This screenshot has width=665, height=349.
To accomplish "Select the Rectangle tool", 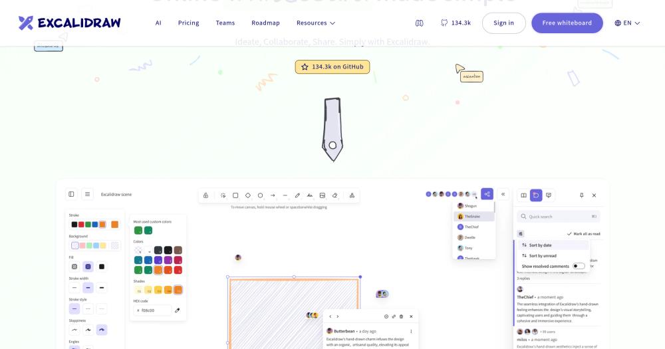I will (235, 195).
